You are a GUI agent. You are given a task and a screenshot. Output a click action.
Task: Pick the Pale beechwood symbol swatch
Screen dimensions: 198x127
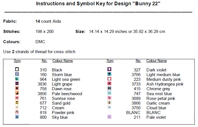coord(17,93)
